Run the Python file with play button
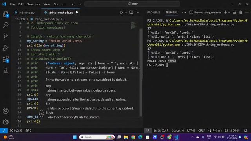Viewport: 251px width, 141px height. point(122,12)
